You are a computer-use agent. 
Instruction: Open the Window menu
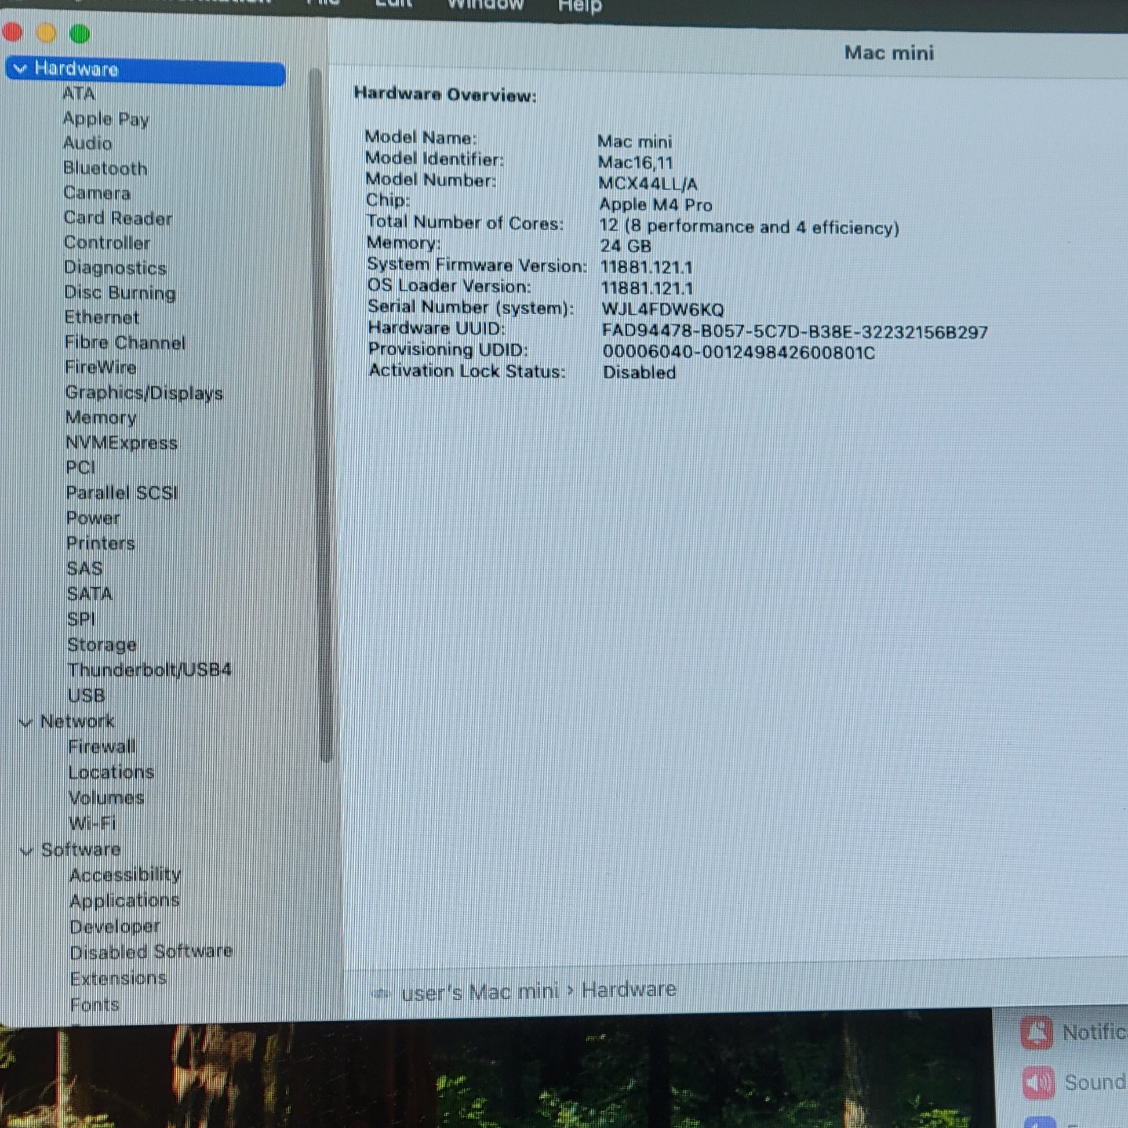click(x=485, y=5)
